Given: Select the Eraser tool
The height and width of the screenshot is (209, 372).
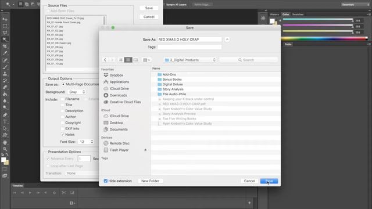Looking at the screenshot, I should [5, 87].
